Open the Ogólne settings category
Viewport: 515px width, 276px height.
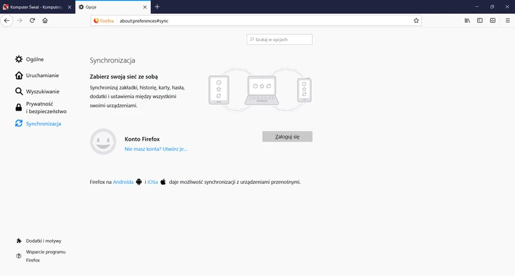35,60
